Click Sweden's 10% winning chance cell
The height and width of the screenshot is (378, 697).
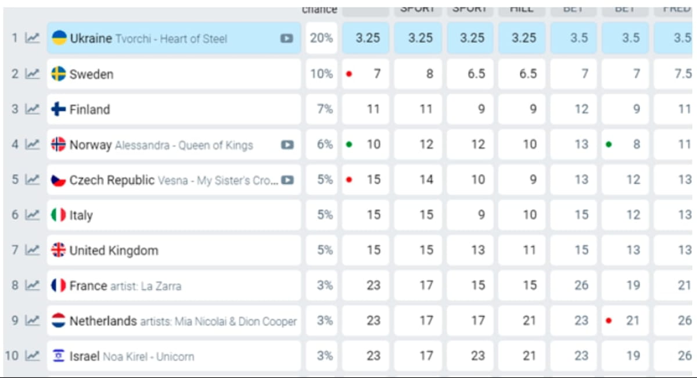[321, 74]
